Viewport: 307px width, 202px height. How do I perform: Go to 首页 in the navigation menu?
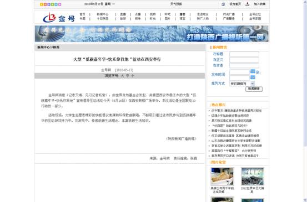coord(82,14)
